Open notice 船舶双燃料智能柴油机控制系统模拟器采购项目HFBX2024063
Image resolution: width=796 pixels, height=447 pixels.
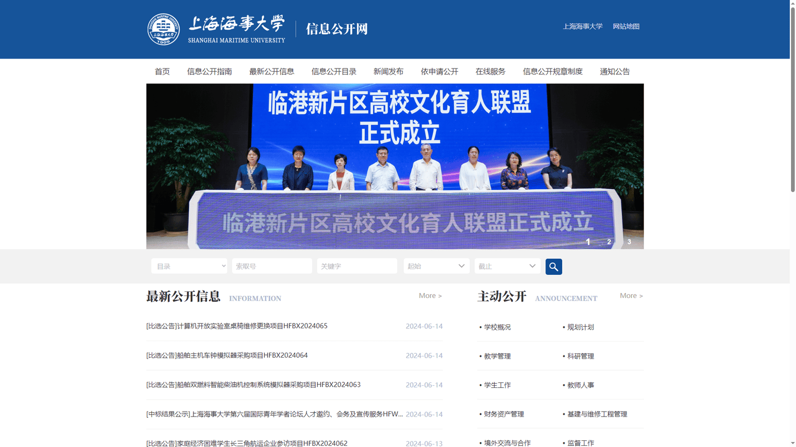254,385
